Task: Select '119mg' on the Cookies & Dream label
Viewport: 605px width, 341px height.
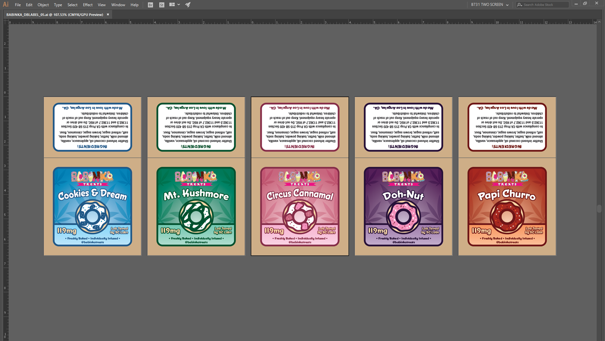Action: (67, 231)
